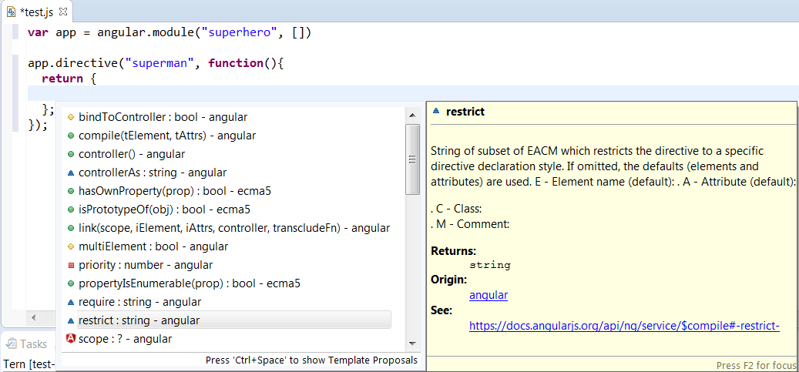Image resolution: width=799 pixels, height=372 pixels.
Task: Choose link(scope, iElement...) proposal
Action: click(234, 228)
